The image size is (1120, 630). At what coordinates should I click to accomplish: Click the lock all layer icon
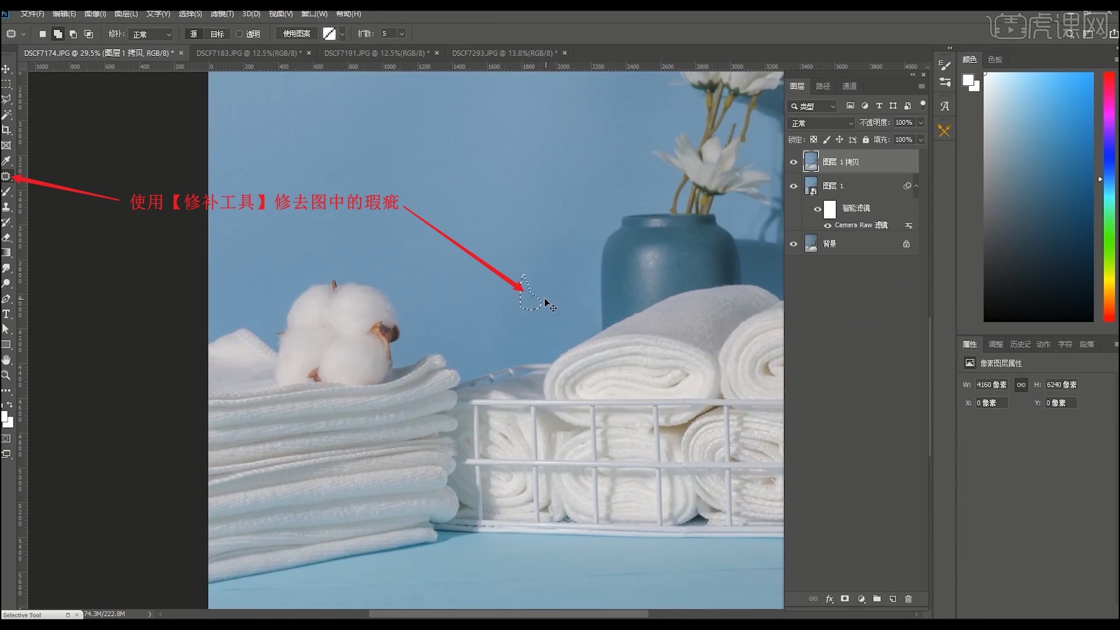coord(866,140)
